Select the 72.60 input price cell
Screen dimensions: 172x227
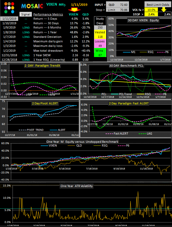(x=123, y=5)
